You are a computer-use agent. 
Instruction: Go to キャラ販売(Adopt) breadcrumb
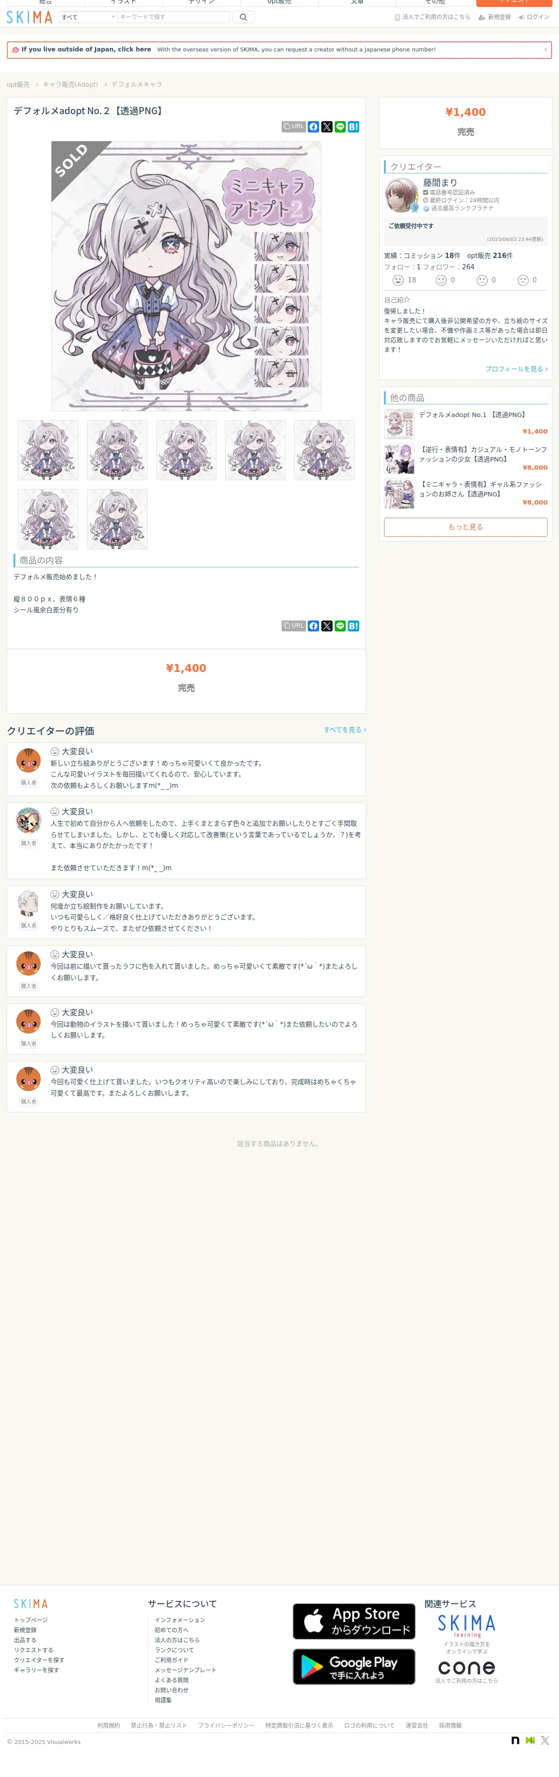pos(70,85)
